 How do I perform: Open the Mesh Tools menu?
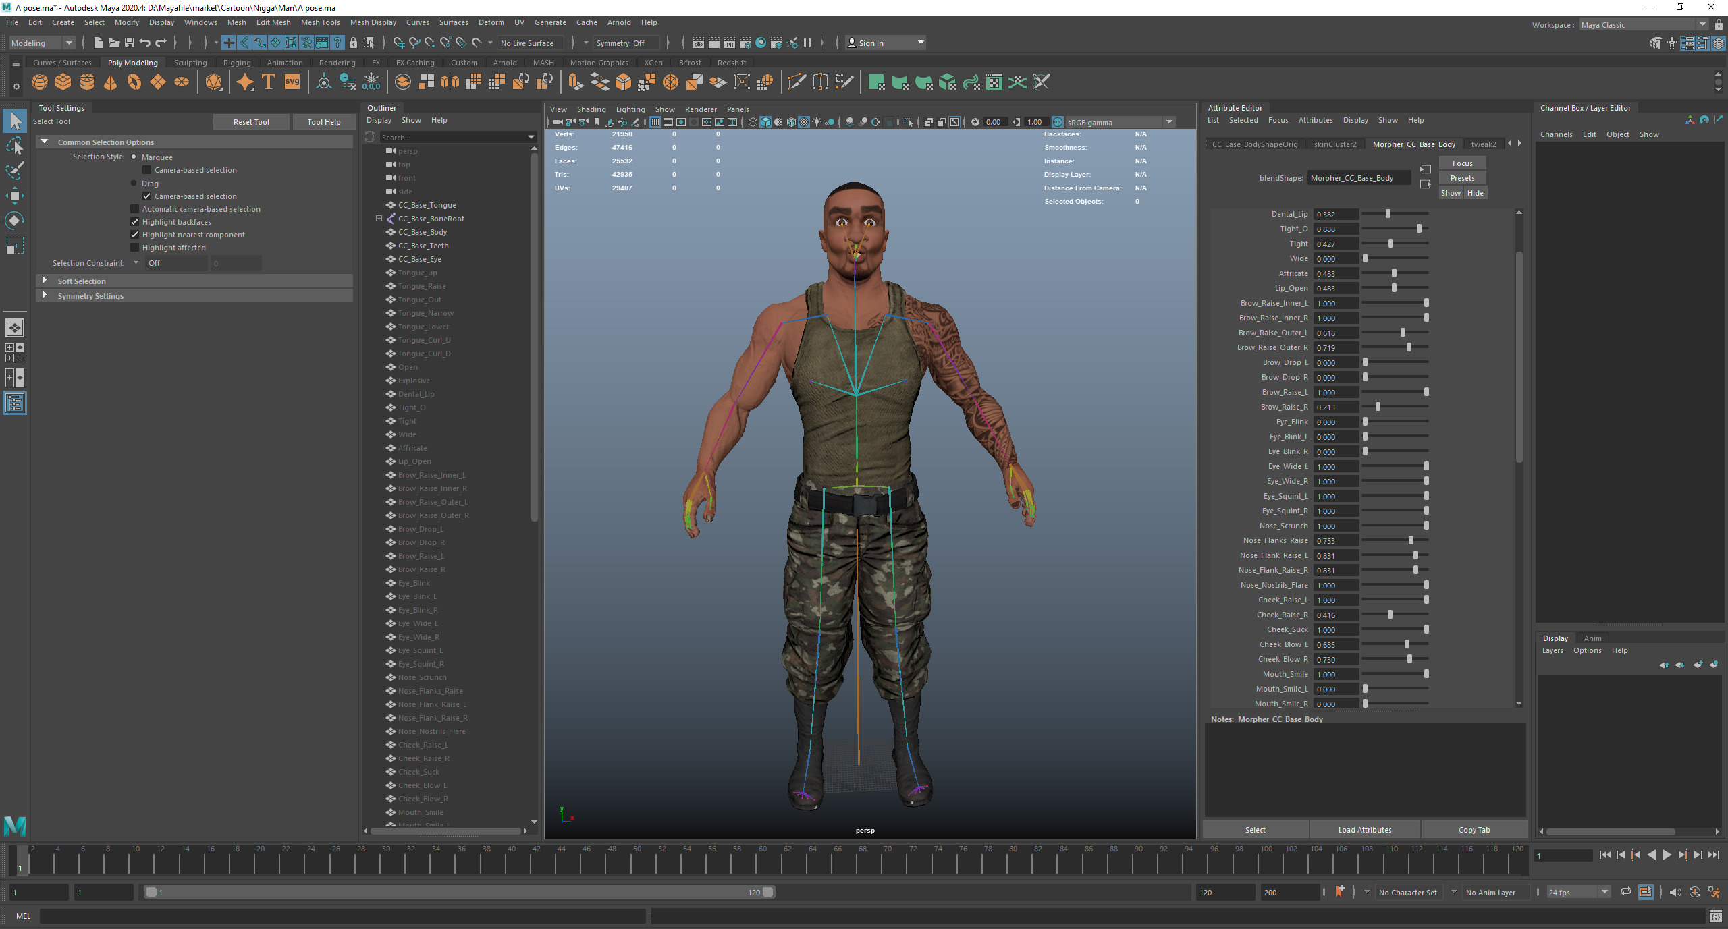[x=320, y=22]
